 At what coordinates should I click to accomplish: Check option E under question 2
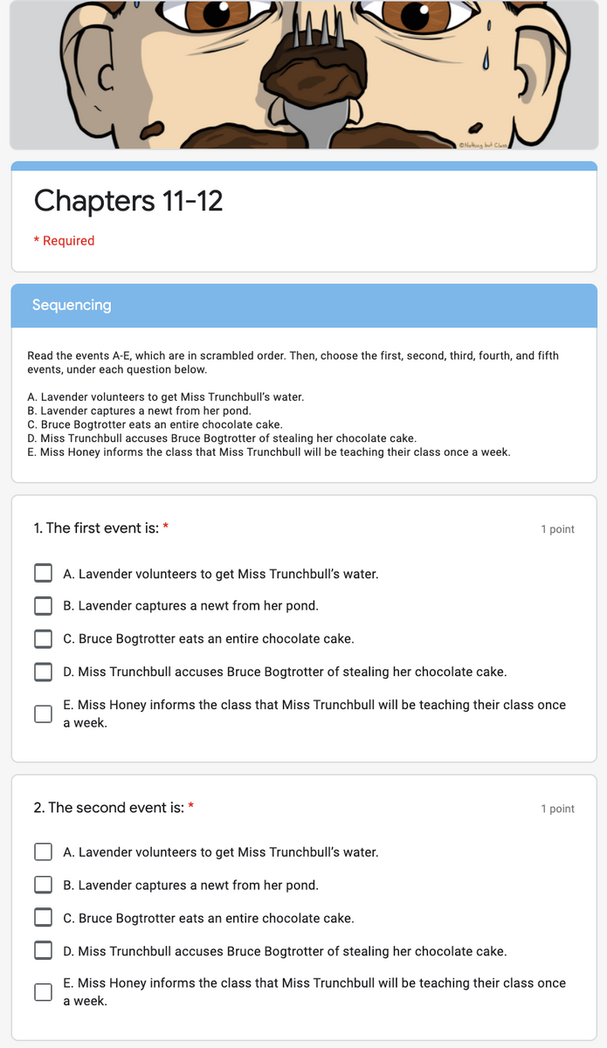43,992
